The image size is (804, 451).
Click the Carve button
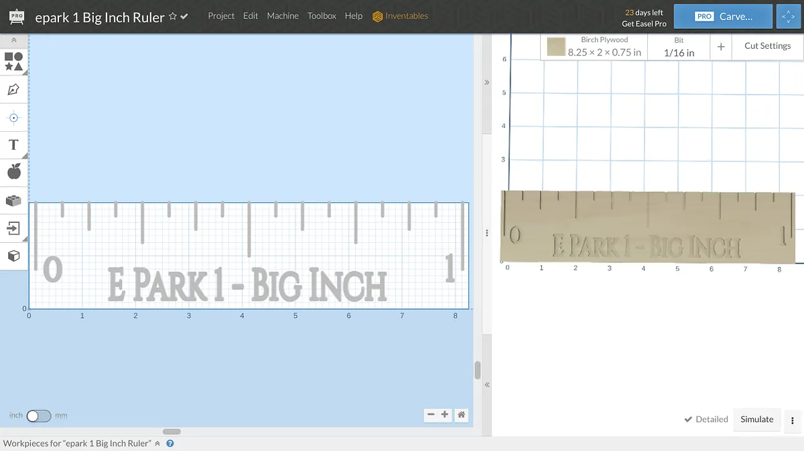click(723, 17)
